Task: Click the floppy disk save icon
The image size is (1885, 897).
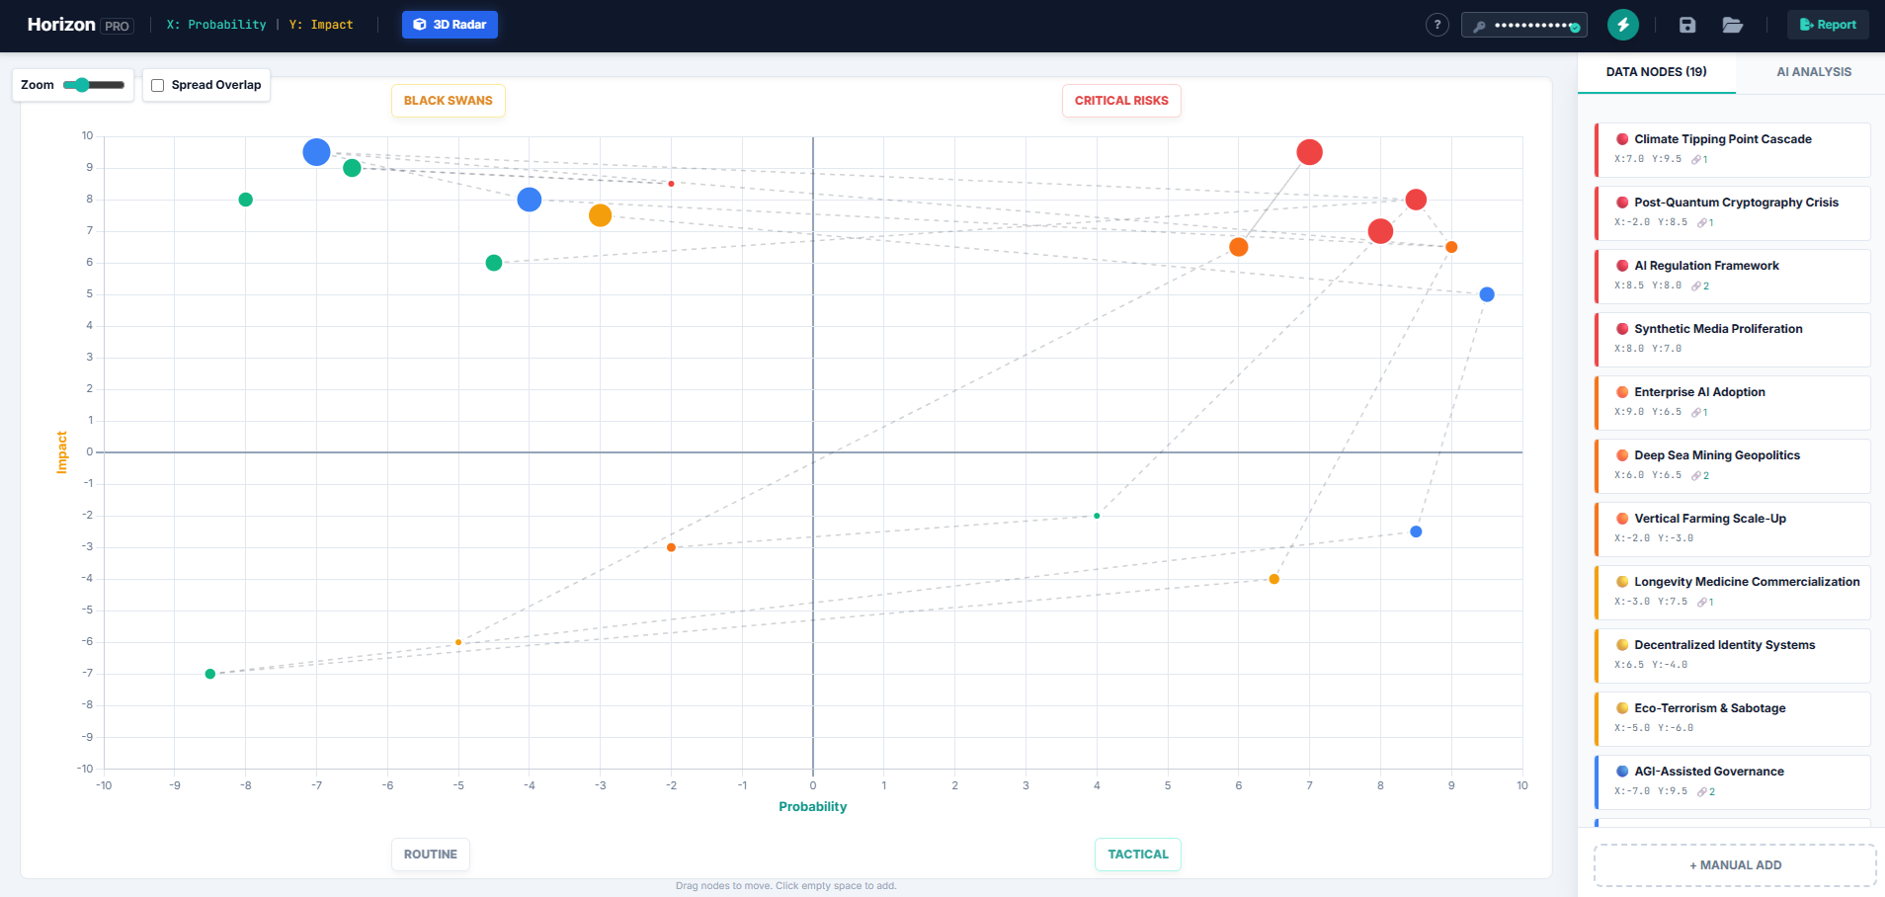Action: pyautogui.click(x=1687, y=25)
